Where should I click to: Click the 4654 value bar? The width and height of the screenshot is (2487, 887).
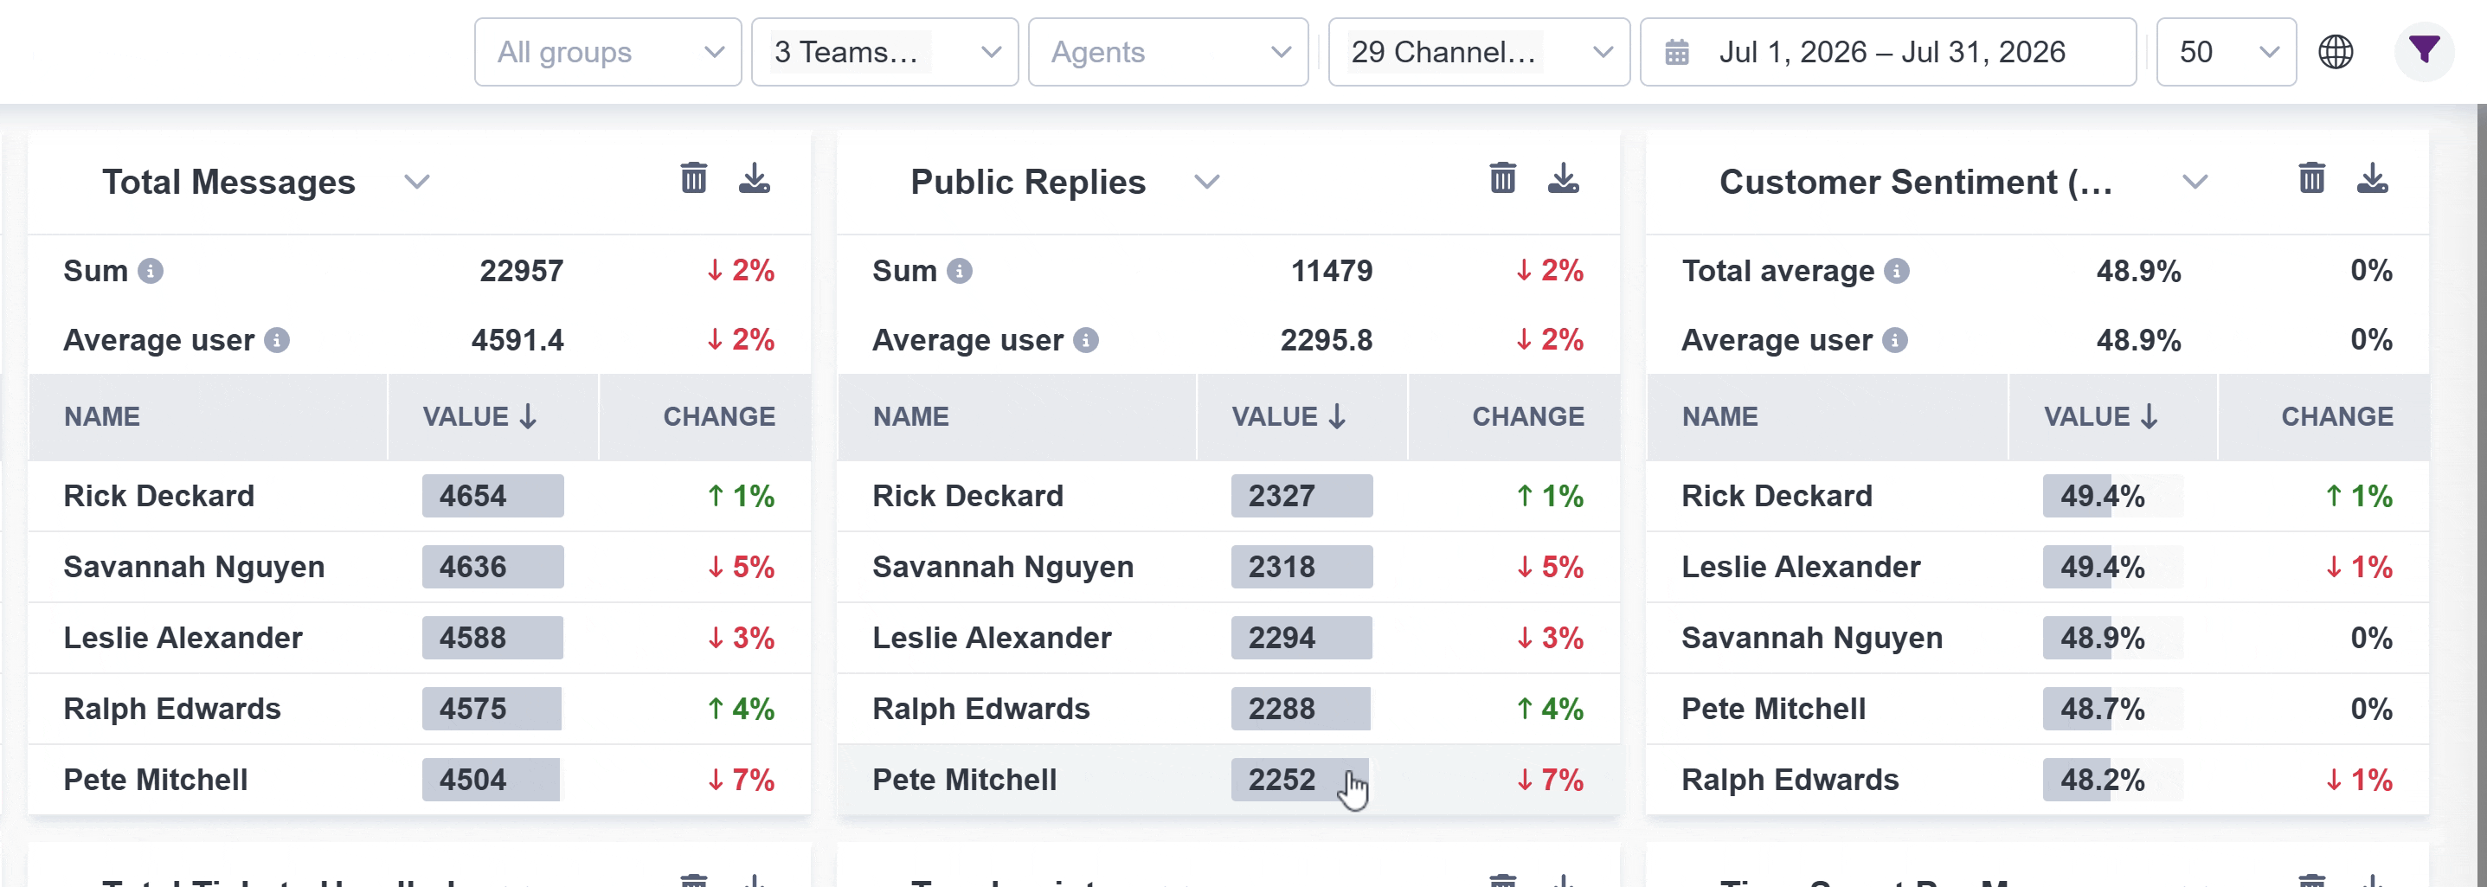click(x=492, y=496)
